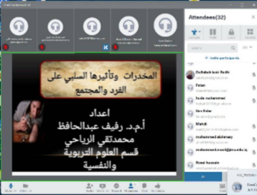257x195 pixels.
Task: Click the blue All button below attendee list
Action: pos(203,177)
